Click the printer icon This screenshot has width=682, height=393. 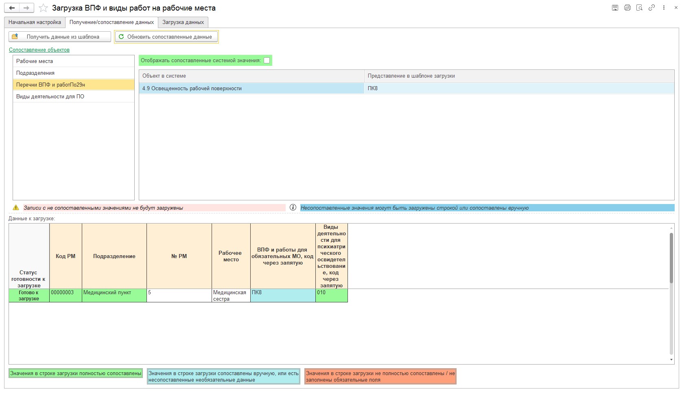pyautogui.click(x=627, y=8)
